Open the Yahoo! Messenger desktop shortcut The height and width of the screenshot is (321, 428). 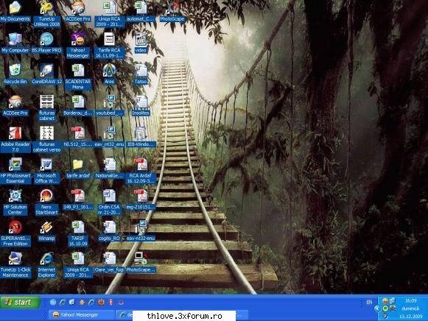click(x=78, y=45)
